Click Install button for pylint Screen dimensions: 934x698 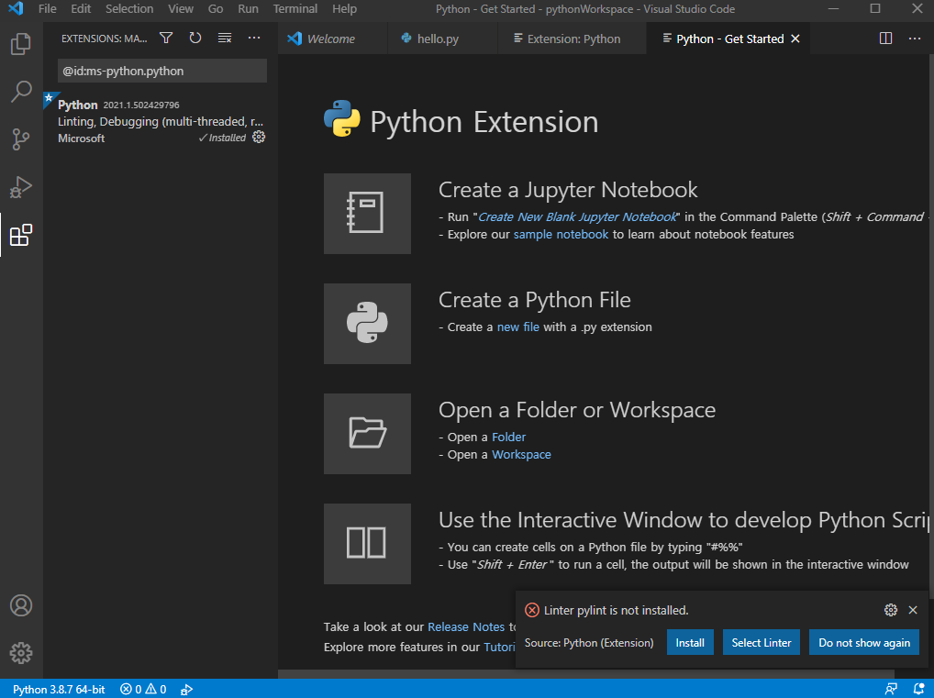690,643
